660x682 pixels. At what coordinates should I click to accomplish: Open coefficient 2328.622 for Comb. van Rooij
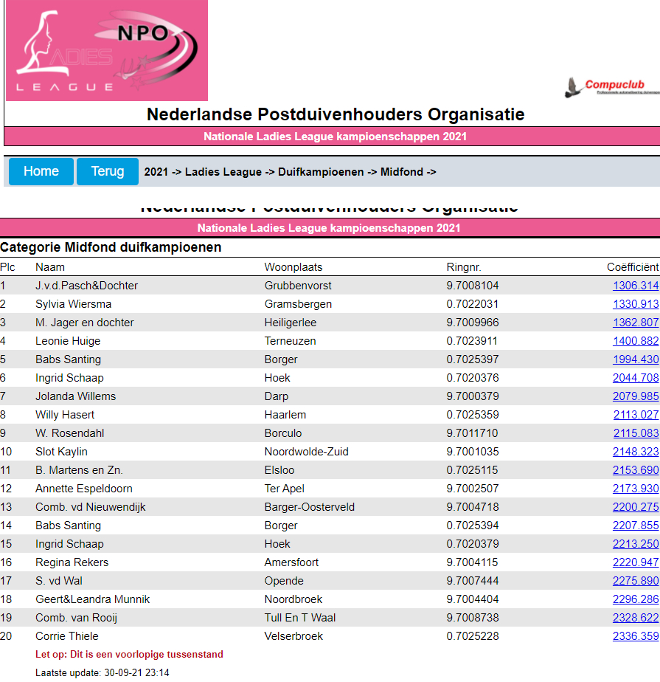pyautogui.click(x=636, y=618)
